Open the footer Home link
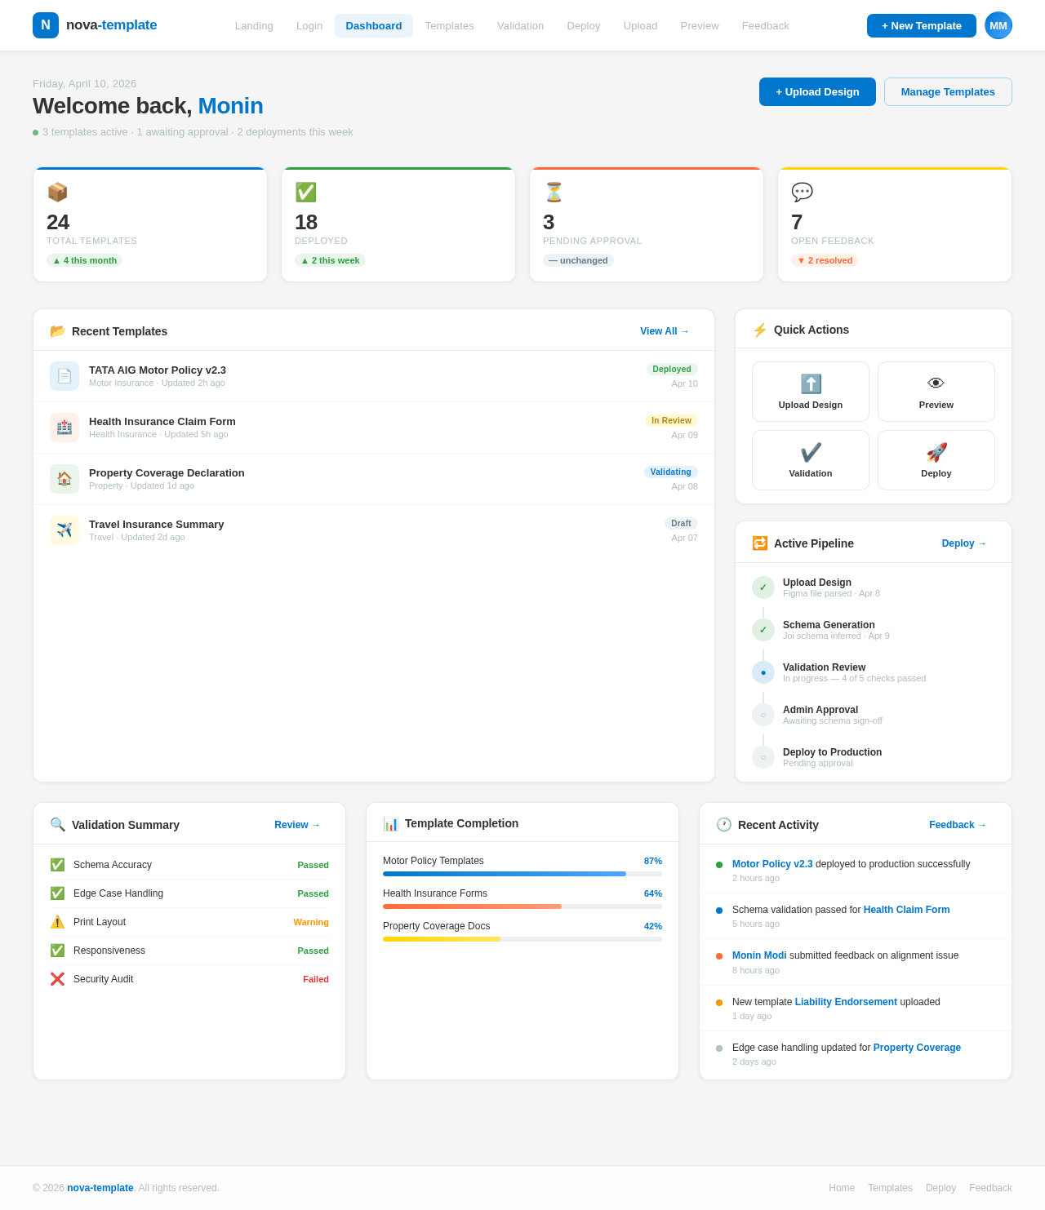Viewport: 1045px width, 1210px height. click(842, 1188)
